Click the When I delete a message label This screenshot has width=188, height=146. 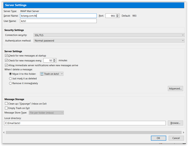click(19, 70)
